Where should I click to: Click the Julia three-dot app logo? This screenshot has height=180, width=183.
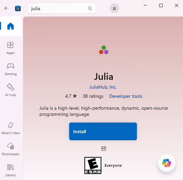(104, 50)
